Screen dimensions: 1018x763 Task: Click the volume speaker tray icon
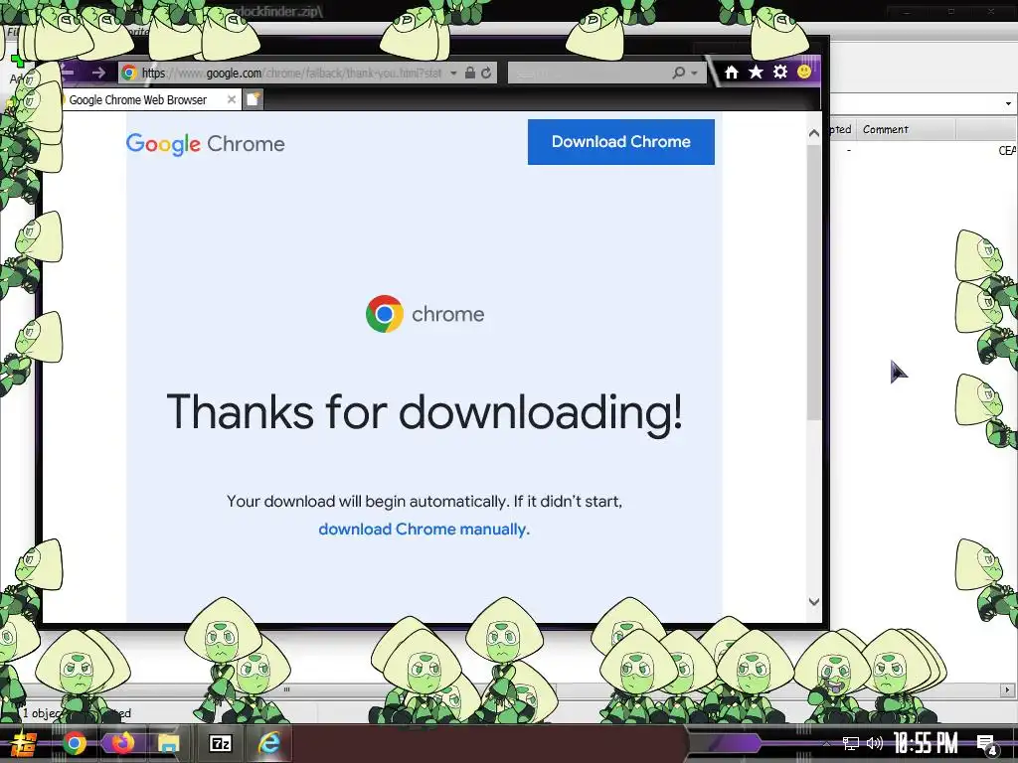pyautogui.click(x=875, y=743)
